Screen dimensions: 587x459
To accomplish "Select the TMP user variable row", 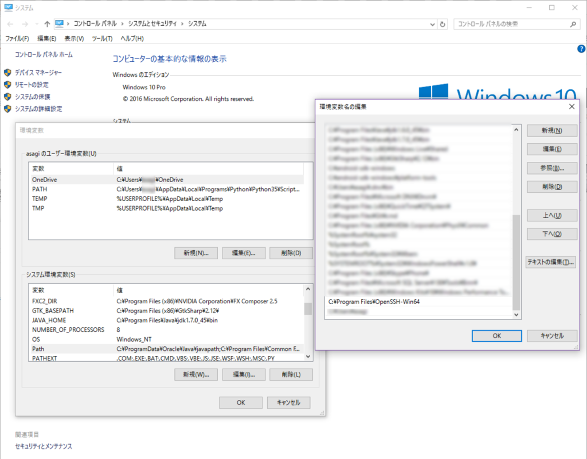I will (166, 208).
